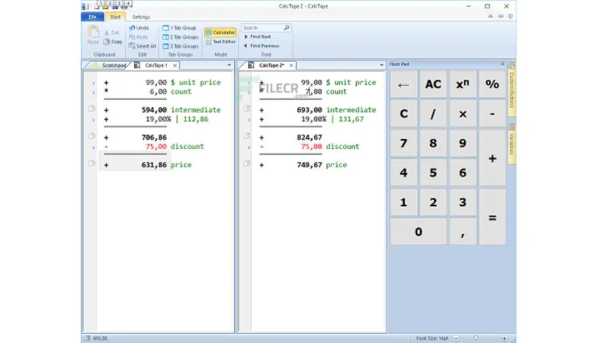Click the 3 key on Num Pad
Image resolution: width=593 pixels, height=343 pixels.
462,202
